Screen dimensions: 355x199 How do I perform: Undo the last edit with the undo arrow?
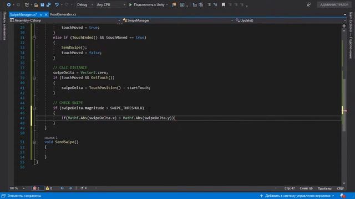pos(57,4)
